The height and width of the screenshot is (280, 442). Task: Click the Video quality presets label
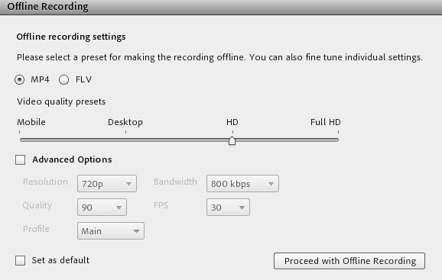point(61,101)
